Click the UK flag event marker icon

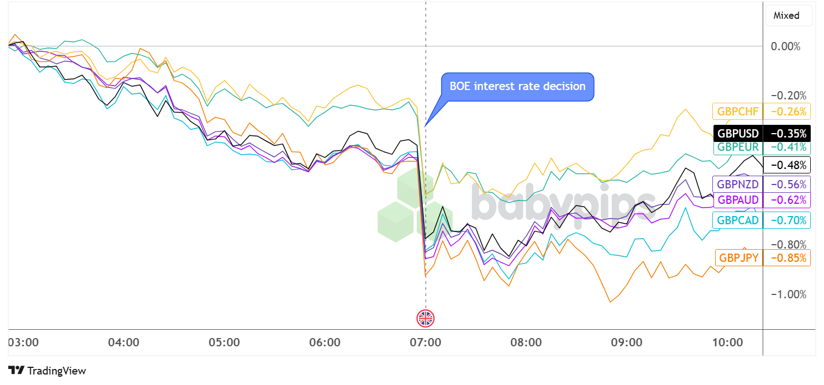pyautogui.click(x=426, y=318)
